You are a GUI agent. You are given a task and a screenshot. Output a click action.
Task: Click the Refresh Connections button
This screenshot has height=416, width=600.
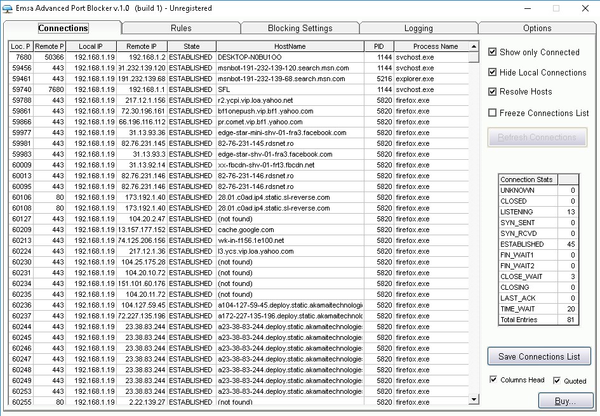point(537,137)
